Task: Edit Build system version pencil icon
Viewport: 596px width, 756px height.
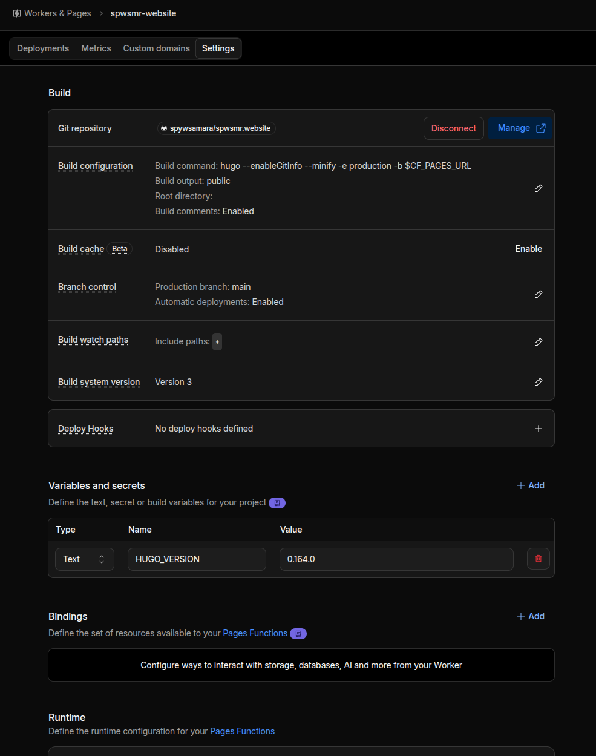Action: (539, 382)
